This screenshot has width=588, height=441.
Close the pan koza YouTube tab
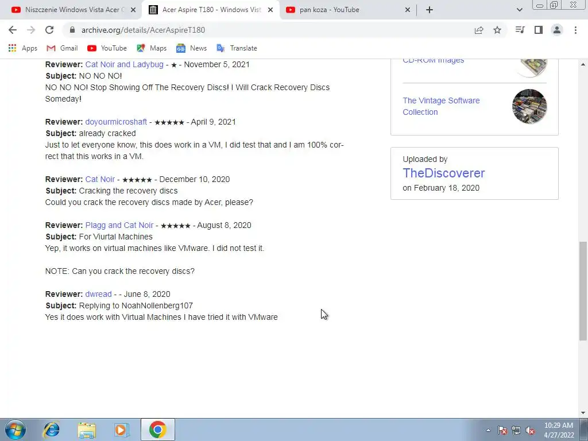coord(408,10)
